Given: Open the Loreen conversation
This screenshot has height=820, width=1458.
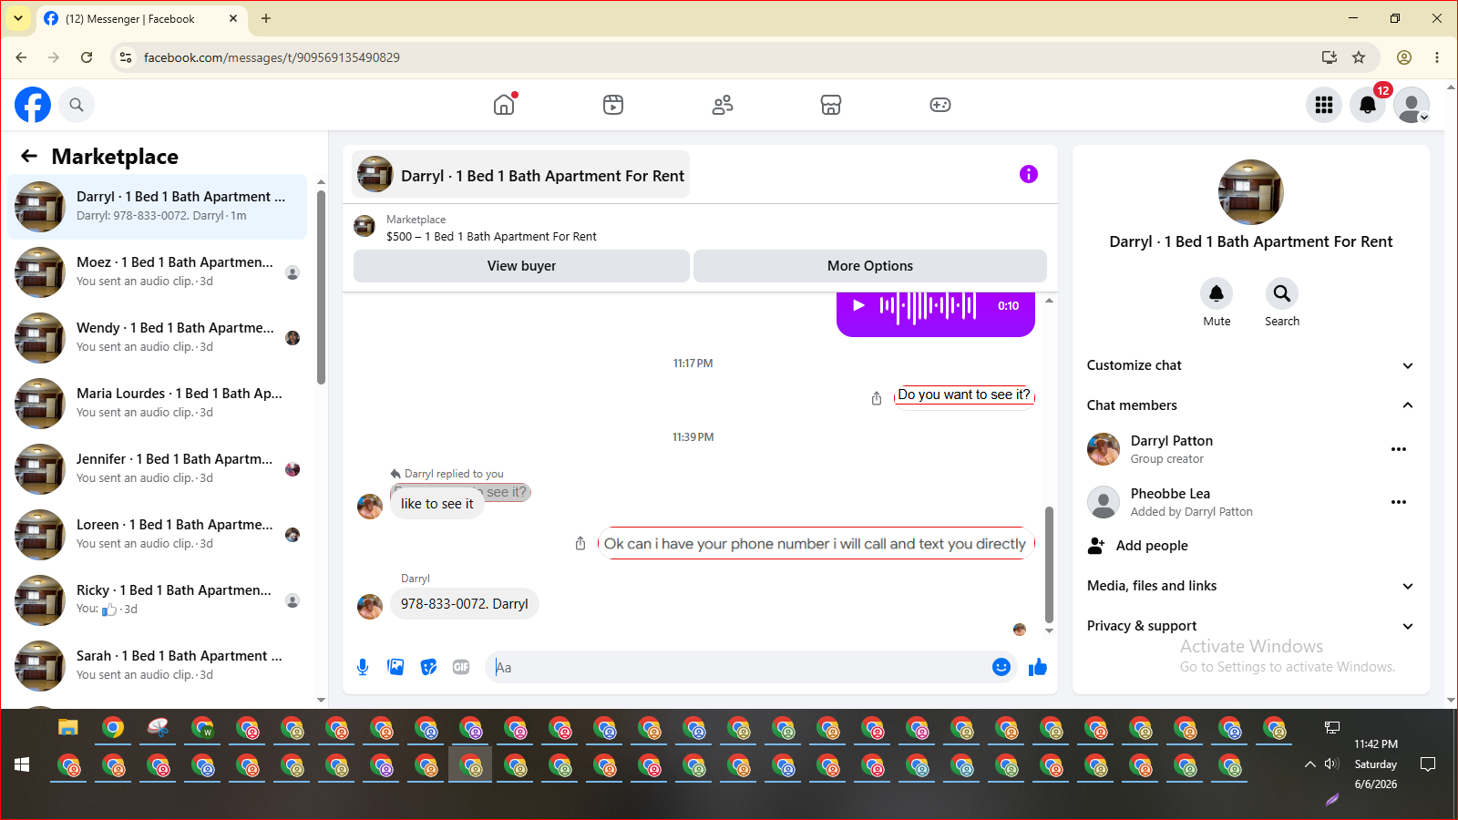Looking at the screenshot, I should point(158,535).
